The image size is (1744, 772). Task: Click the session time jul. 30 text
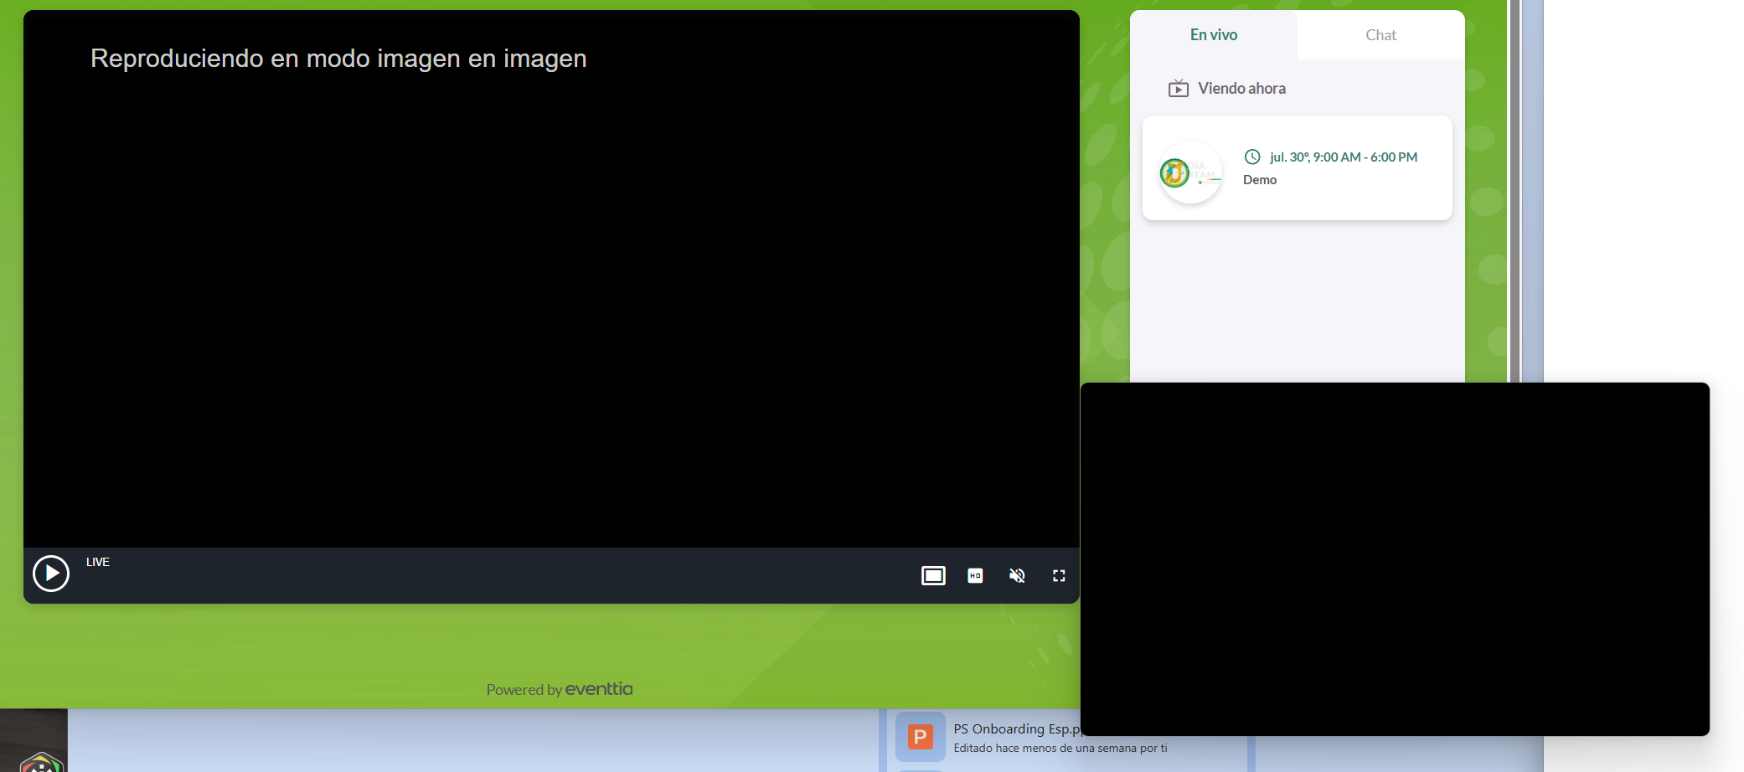pyautogui.click(x=1343, y=157)
